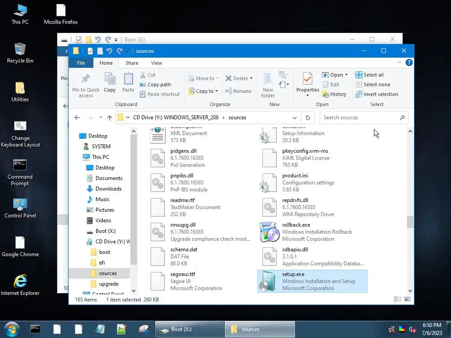Image resolution: width=451 pixels, height=338 pixels.
Task: Click the clock showing 6:50 PM
Action: click(x=432, y=325)
